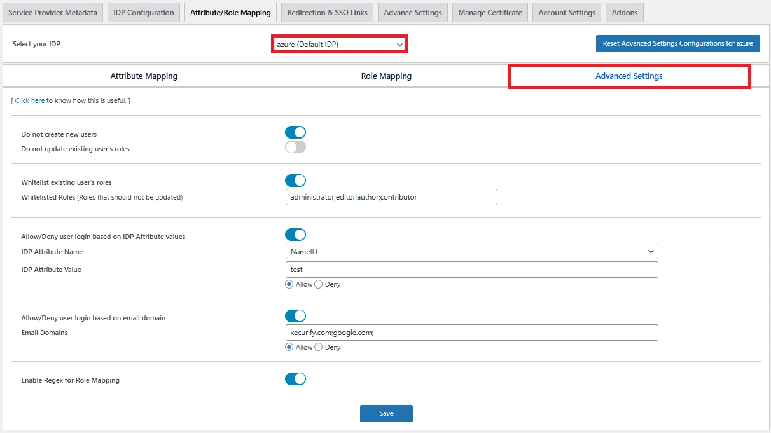This screenshot has height=433, width=771.
Task: Turn off Whitelist existing user's roles
Action: [295, 180]
